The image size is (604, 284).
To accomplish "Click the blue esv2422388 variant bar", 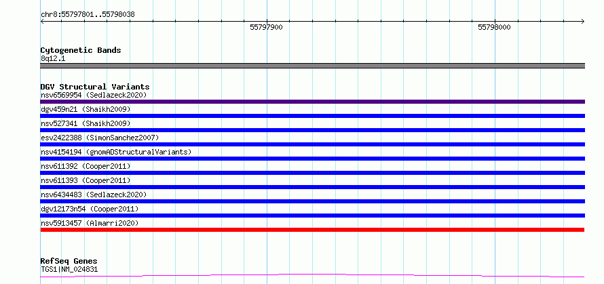I will point(312,144).
